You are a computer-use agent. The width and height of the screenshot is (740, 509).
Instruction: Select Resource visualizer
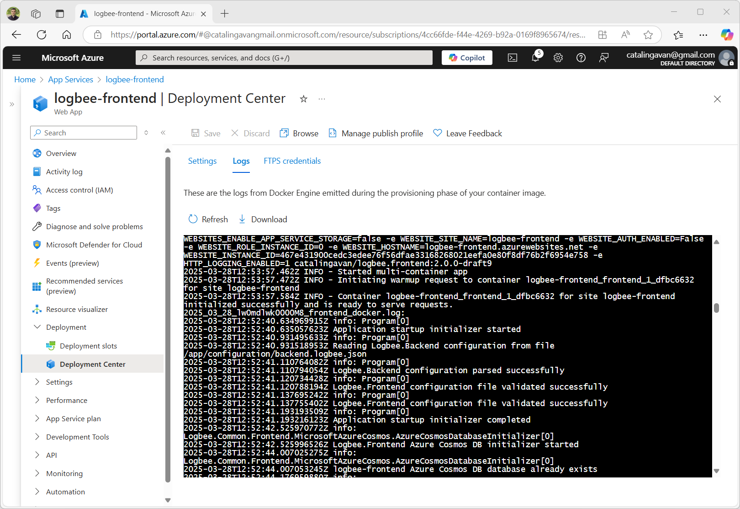[77, 309]
